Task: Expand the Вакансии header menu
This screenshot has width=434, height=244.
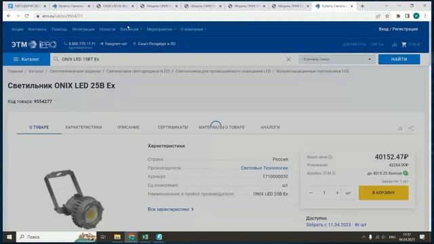Action: coord(131,29)
